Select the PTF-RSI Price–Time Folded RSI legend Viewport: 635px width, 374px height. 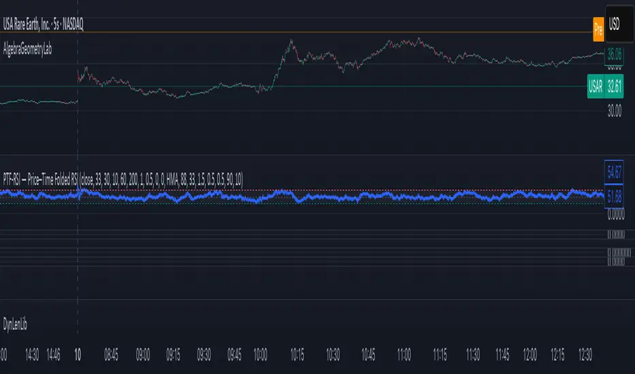123,180
